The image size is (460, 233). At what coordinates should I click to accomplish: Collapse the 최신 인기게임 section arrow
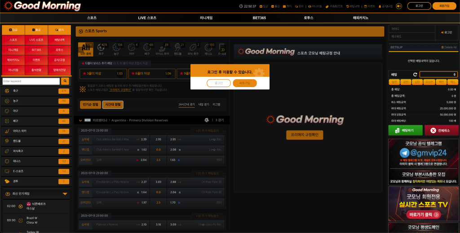point(65,194)
